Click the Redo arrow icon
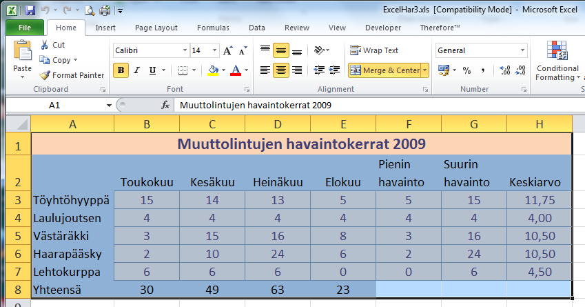This screenshot has height=307, width=585. pos(67,10)
